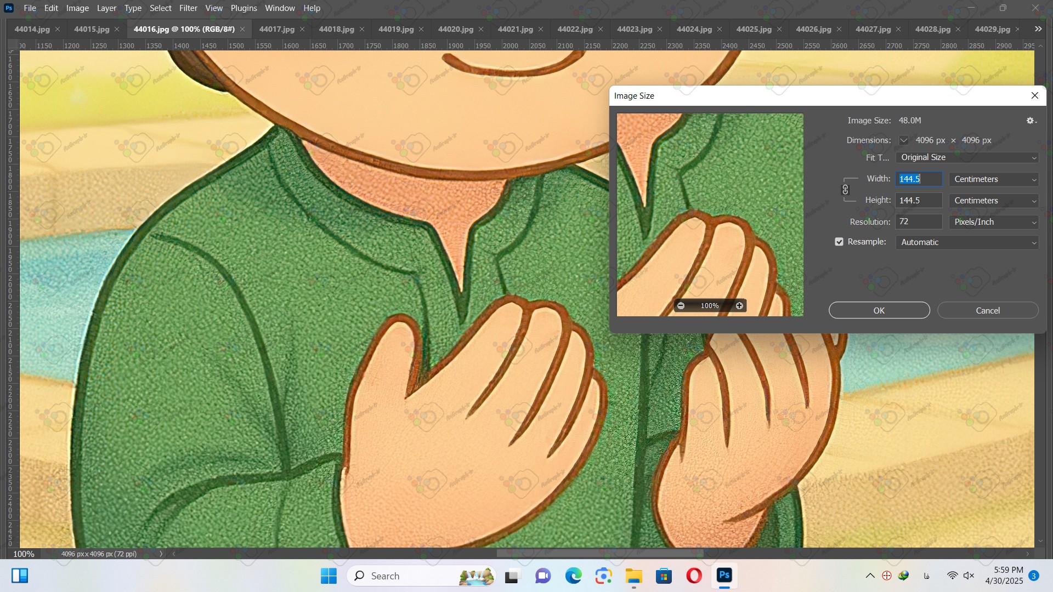Open the Help menu
Viewport: 1053px width, 592px height.
click(312, 8)
